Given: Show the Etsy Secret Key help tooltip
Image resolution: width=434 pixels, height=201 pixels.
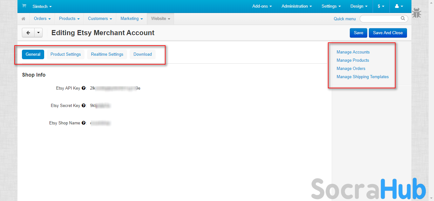Looking at the screenshot, I should click(84, 106).
